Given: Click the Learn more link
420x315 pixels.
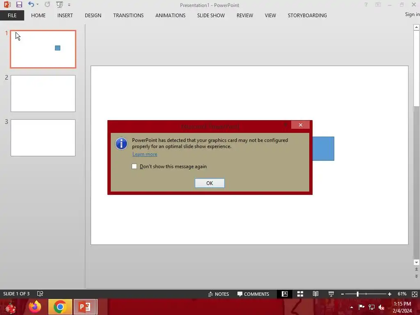Looking at the screenshot, I should click(x=145, y=154).
